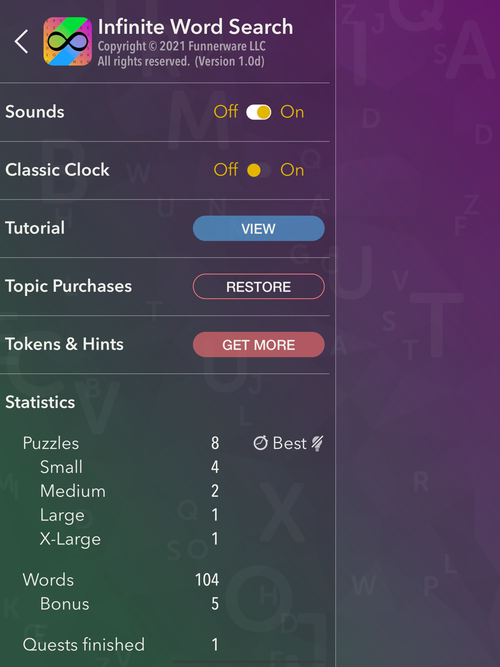The image size is (500, 667).
Task: Restore topic purchases with RESTORE button
Action: point(258,286)
